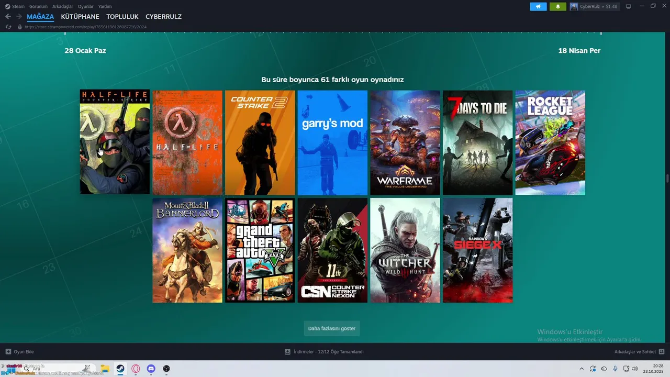Switch to the MAĞAZA tab

click(40, 17)
